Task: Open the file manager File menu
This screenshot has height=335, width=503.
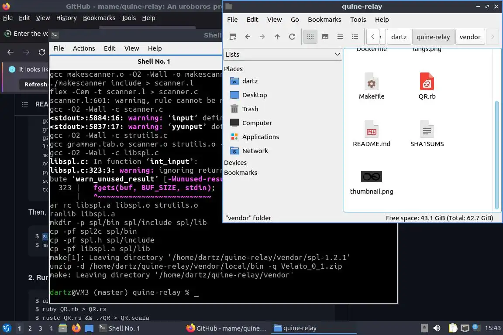Action: tap(232, 20)
